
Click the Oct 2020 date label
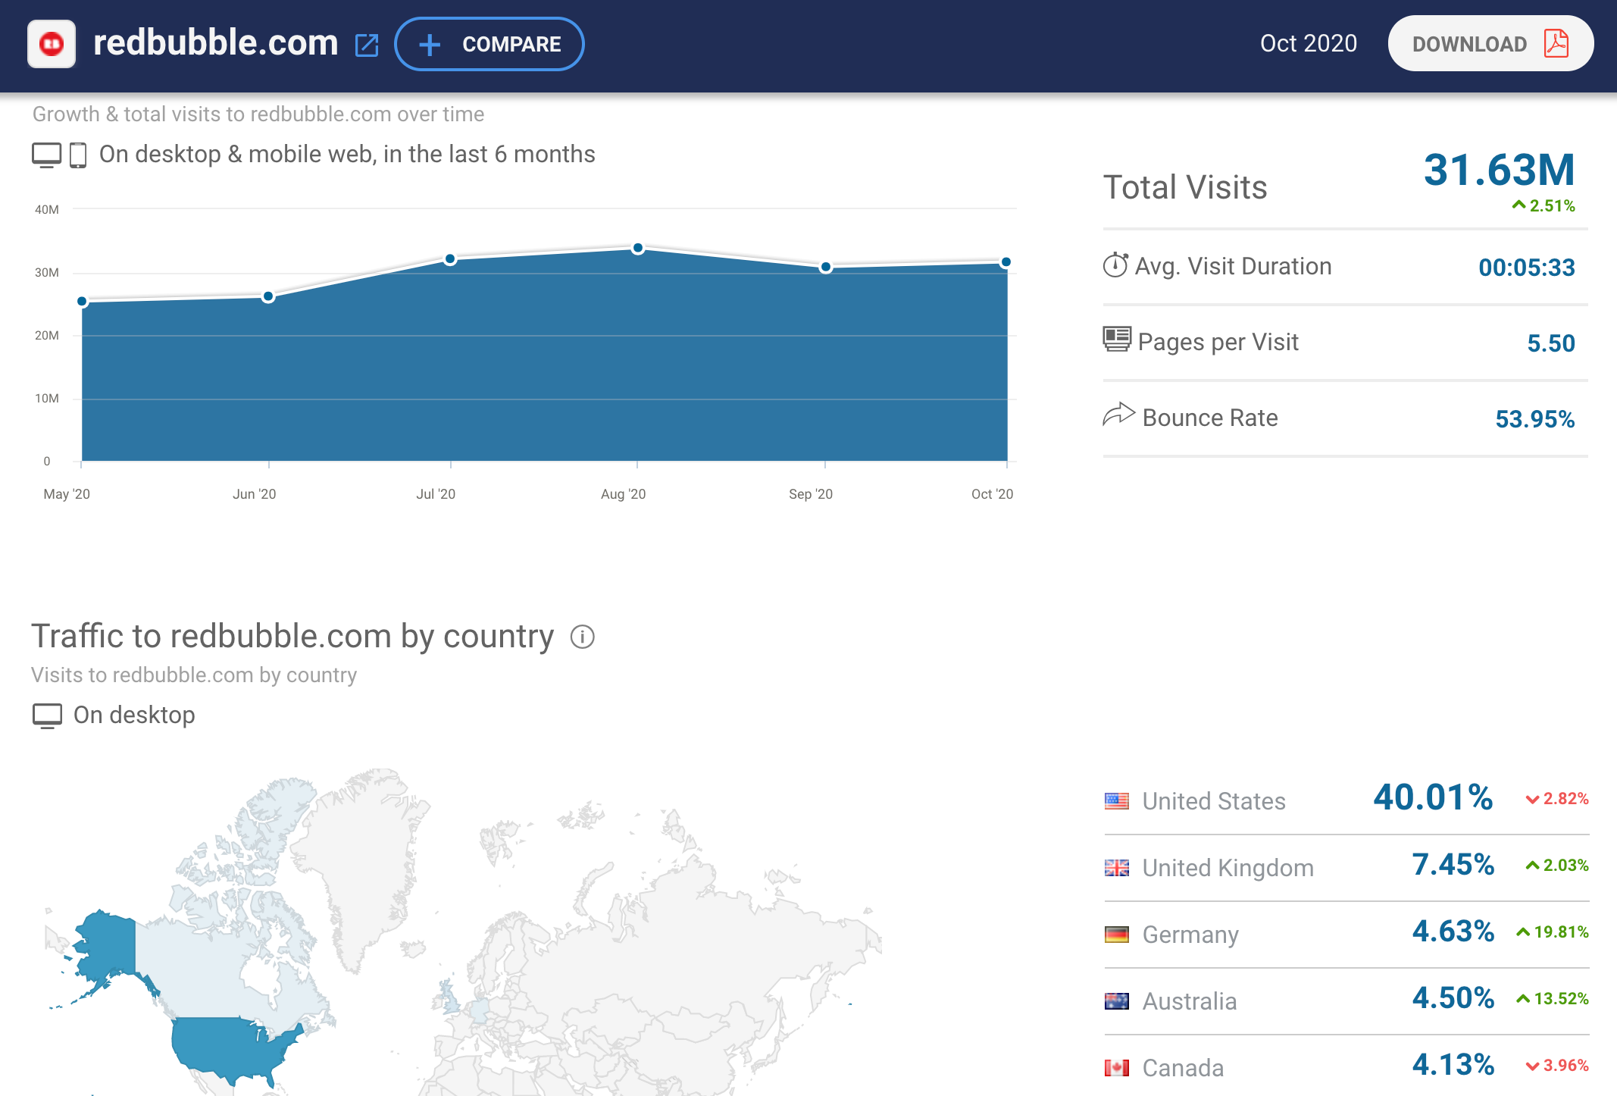pos(1309,43)
